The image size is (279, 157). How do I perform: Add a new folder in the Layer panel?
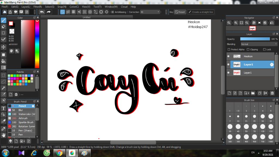(x=253, y=93)
